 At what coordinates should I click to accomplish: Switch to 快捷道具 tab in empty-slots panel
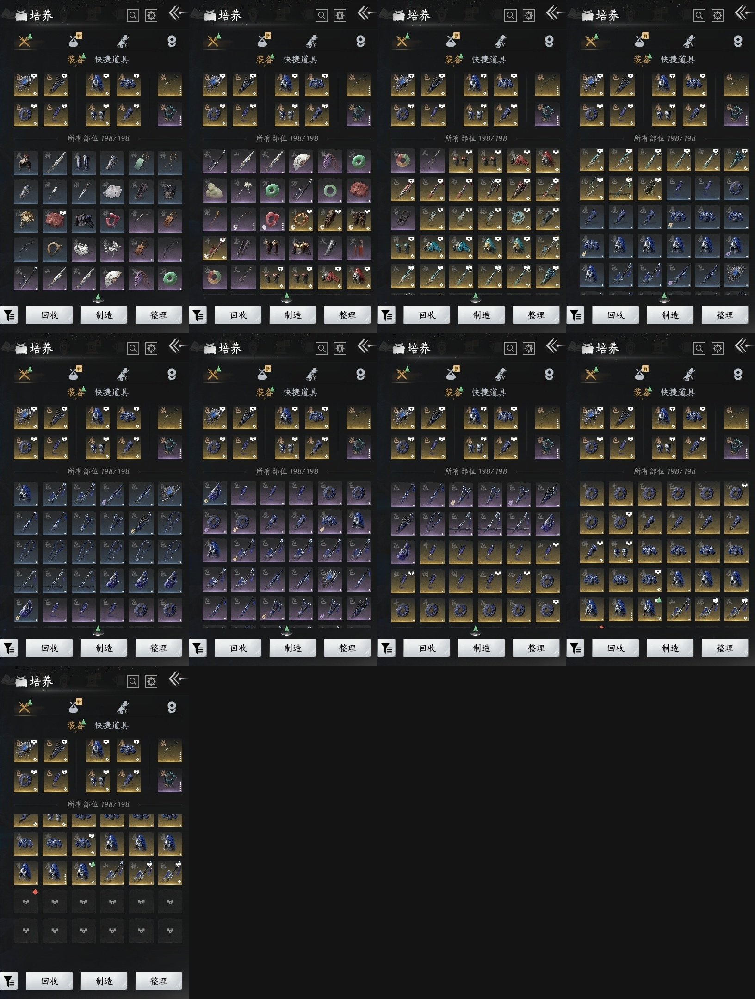pos(111,725)
